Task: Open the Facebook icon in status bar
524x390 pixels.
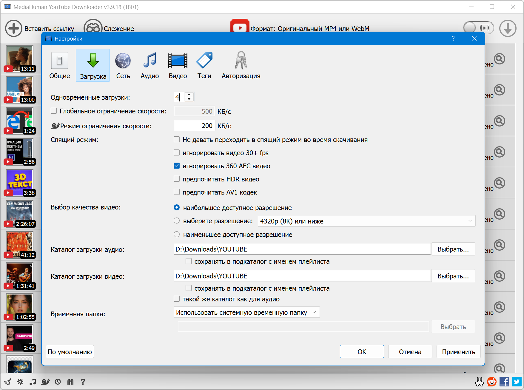Action: pos(504,382)
